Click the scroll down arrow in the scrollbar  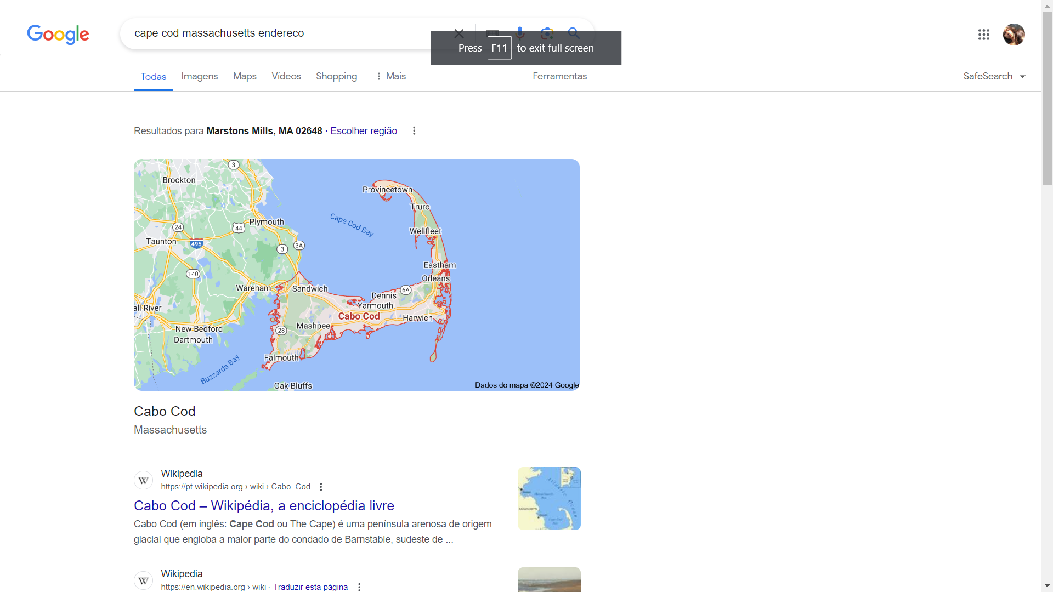coord(1047,586)
